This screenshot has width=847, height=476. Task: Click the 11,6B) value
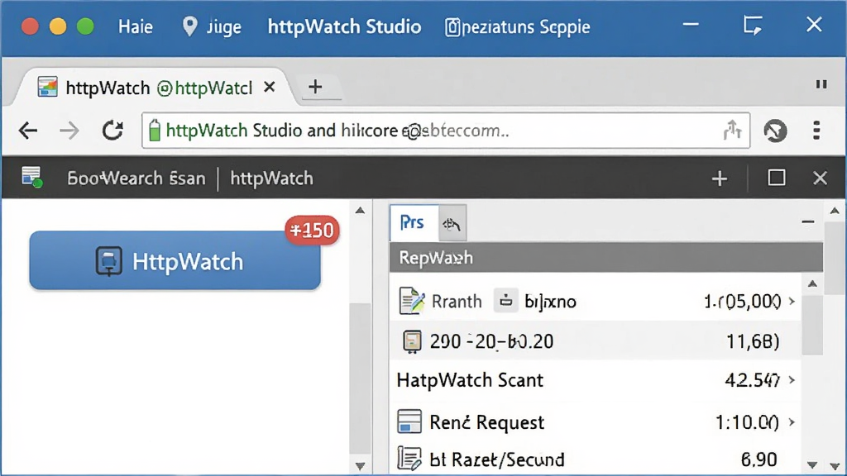tap(753, 341)
